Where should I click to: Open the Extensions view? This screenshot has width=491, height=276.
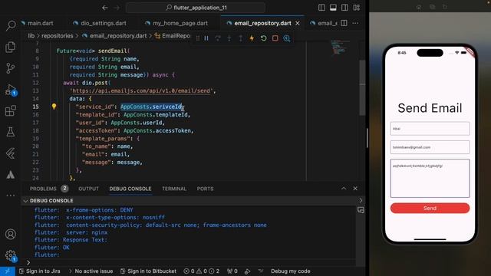coord(11,110)
